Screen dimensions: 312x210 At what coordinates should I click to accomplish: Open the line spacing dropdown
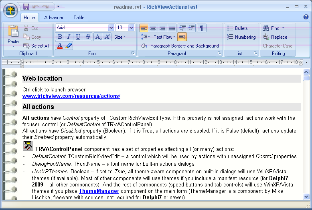(146, 37)
